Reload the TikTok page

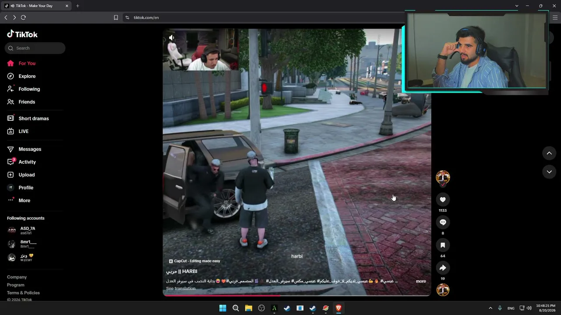tap(23, 17)
